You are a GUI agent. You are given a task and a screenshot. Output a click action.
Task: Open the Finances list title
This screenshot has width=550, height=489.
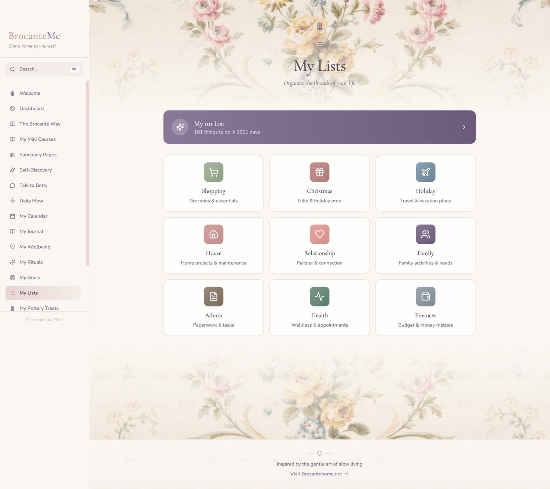click(425, 315)
